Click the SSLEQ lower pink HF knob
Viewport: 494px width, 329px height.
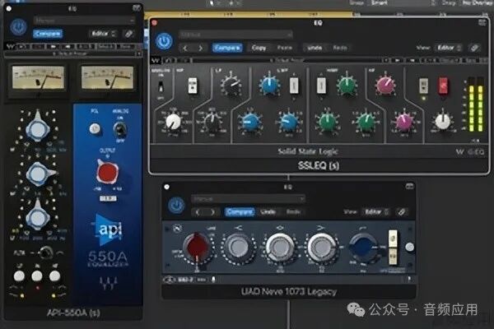pos(404,123)
